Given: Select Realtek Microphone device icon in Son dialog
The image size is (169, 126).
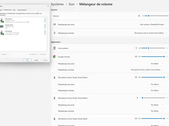Looking at the screenshot, I should click(x=2, y=21).
